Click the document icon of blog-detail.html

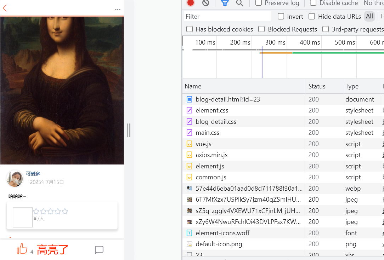pyautogui.click(x=189, y=99)
